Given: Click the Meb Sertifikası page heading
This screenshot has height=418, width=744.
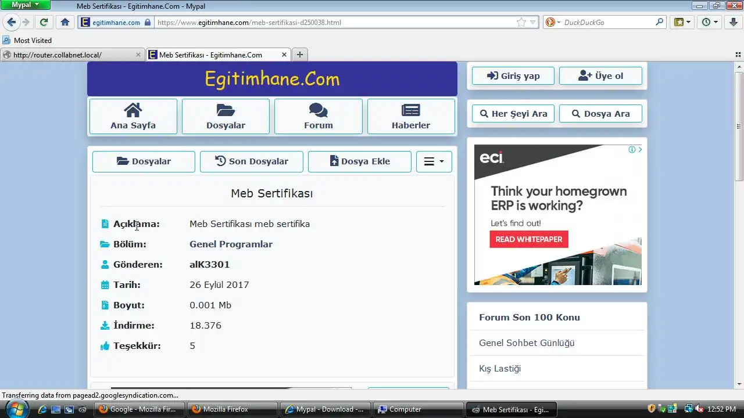Looking at the screenshot, I should pos(272,193).
